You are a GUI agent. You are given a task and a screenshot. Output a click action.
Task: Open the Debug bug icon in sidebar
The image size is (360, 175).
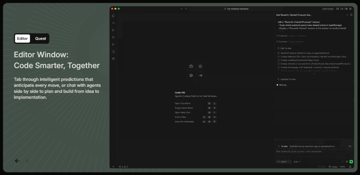click(x=113, y=37)
